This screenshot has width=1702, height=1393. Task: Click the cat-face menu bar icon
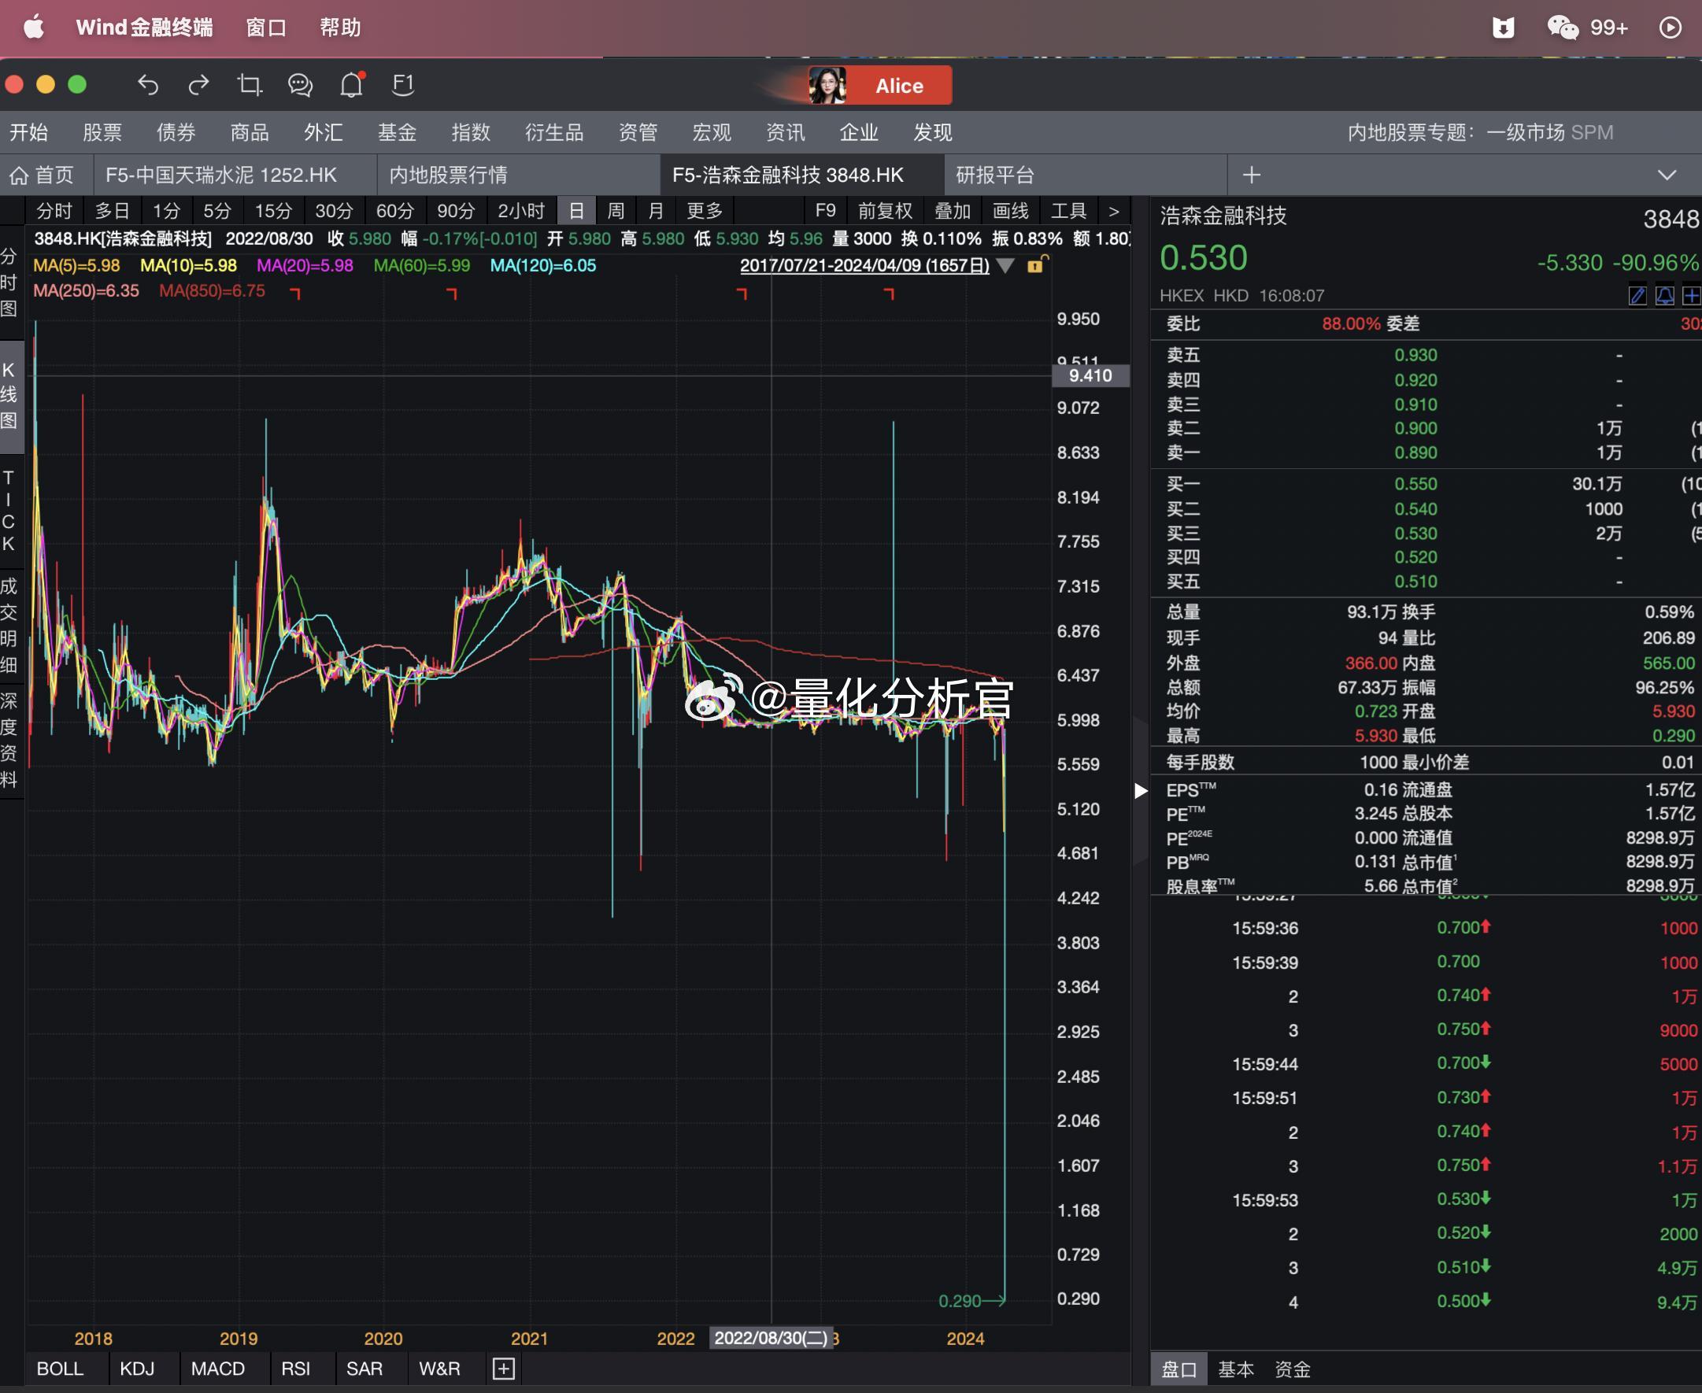pos(1503,28)
